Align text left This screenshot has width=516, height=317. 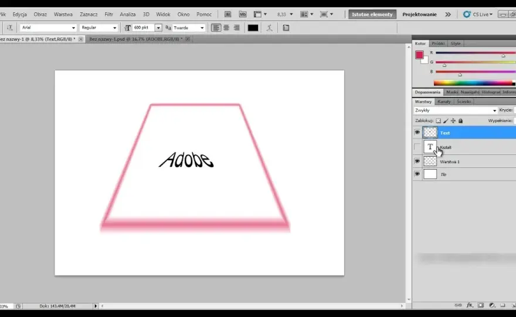(216, 28)
